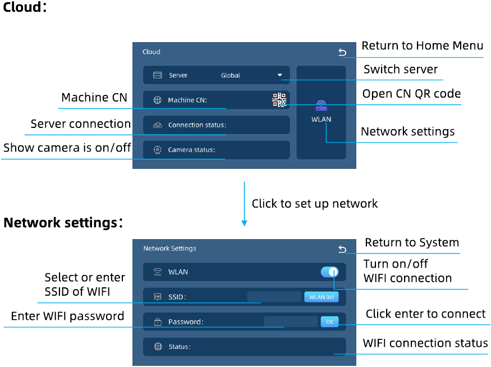
Task: Click the back arrow in Cloud screen
Action: pos(342,52)
